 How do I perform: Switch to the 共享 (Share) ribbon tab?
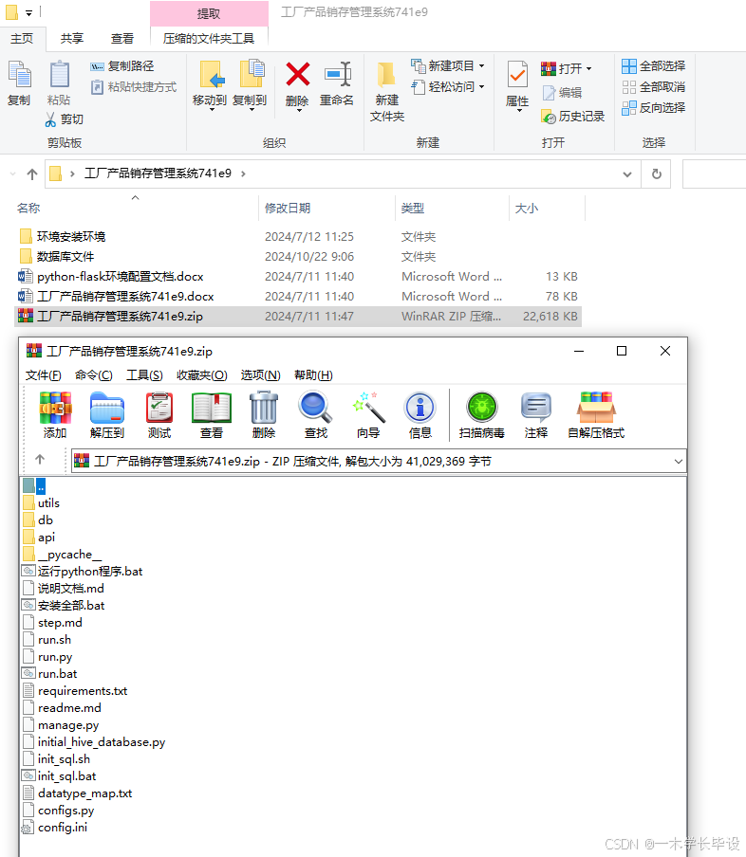72,39
